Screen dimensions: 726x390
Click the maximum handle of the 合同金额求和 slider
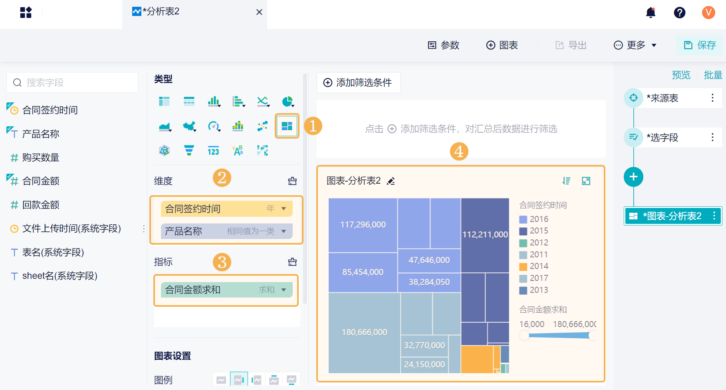[593, 335]
